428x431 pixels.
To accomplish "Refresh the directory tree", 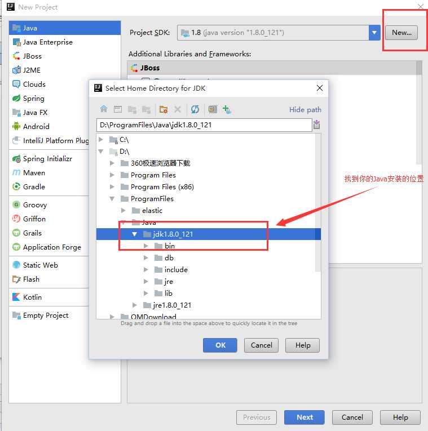I will 195,109.
